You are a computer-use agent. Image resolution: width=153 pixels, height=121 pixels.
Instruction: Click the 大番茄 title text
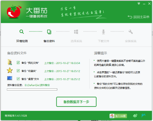[37, 10]
